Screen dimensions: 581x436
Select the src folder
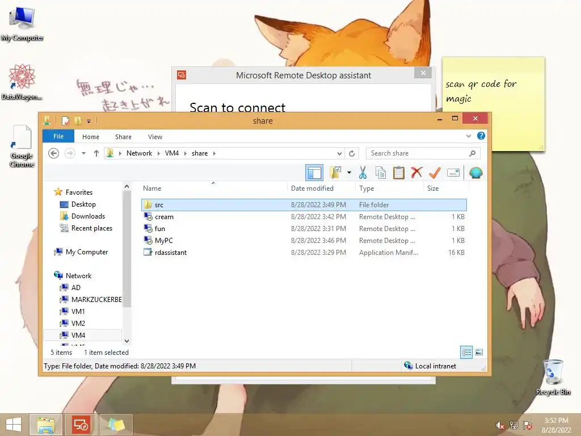(x=304, y=204)
